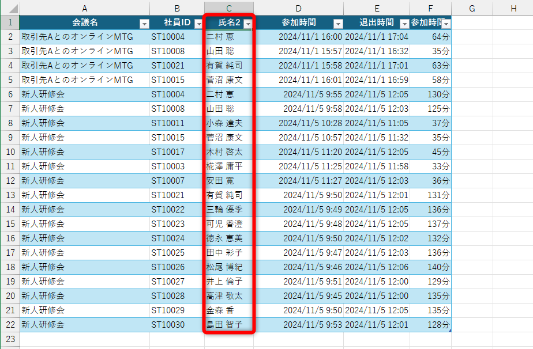Open the 社員ID filter dropdown
The width and height of the screenshot is (533, 349).
click(199, 24)
